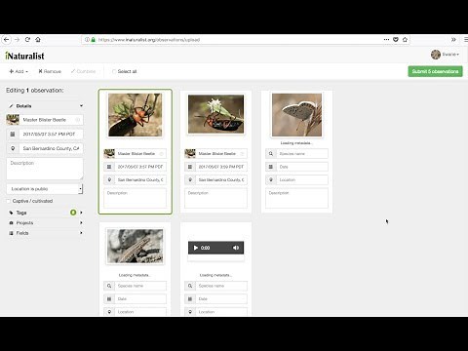
Task: Click location pin on first beetle card
Action: point(109,179)
